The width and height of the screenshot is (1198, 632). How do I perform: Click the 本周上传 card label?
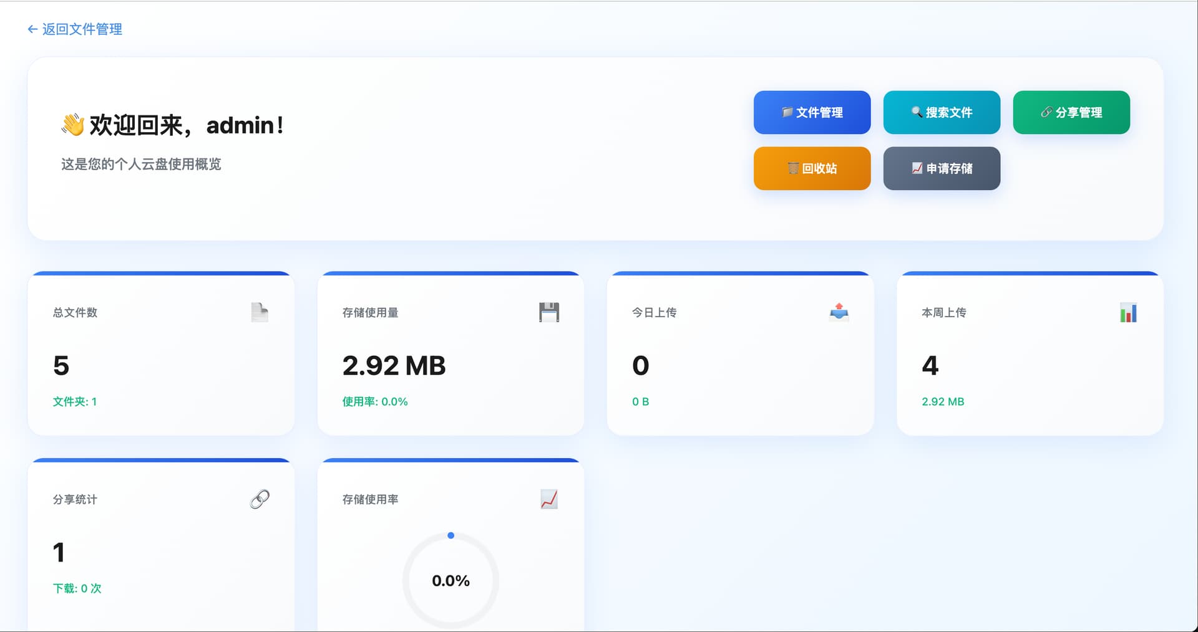pyautogui.click(x=943, y=312)
